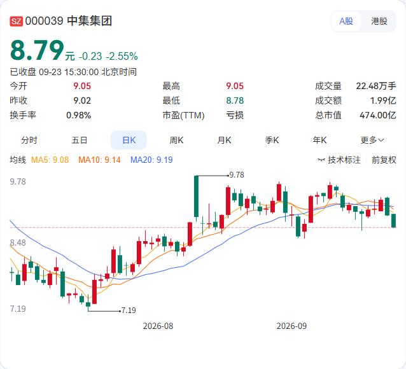This screenshot has height=369, width=406.
Task: Click the 总市值 value 474.00亿
Action: 378,115
